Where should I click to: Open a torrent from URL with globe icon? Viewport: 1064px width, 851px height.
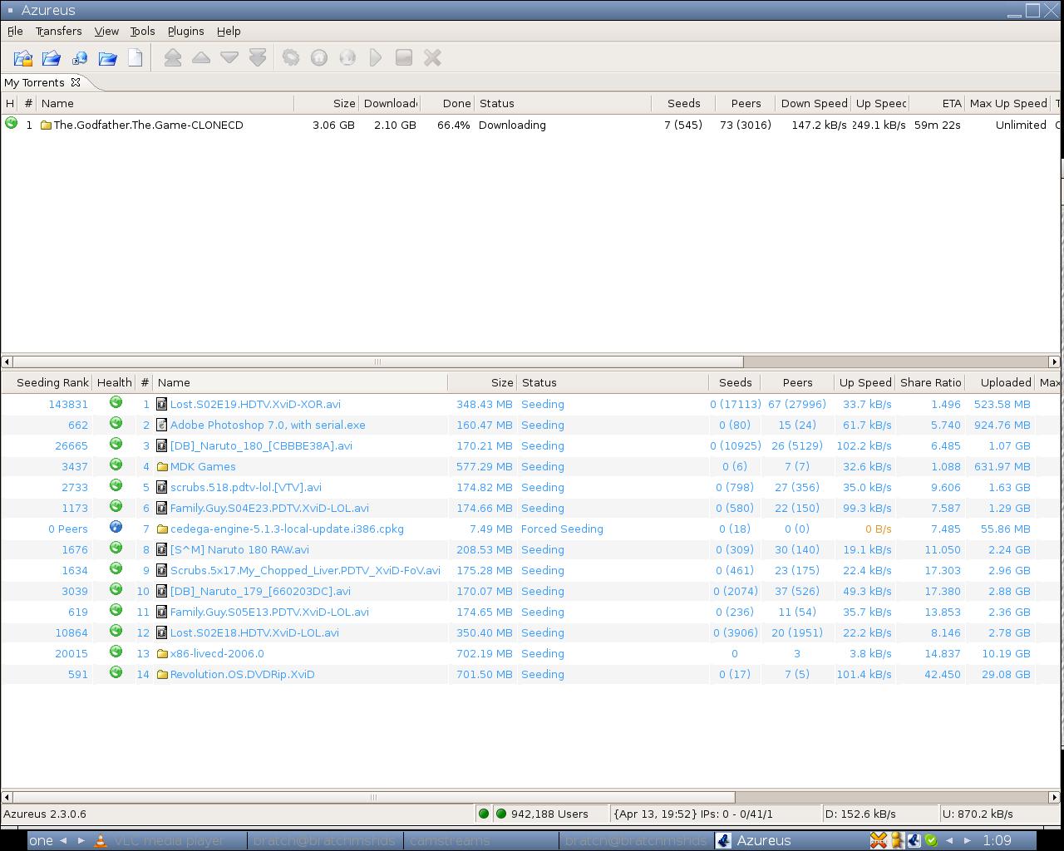click(80, 57)
